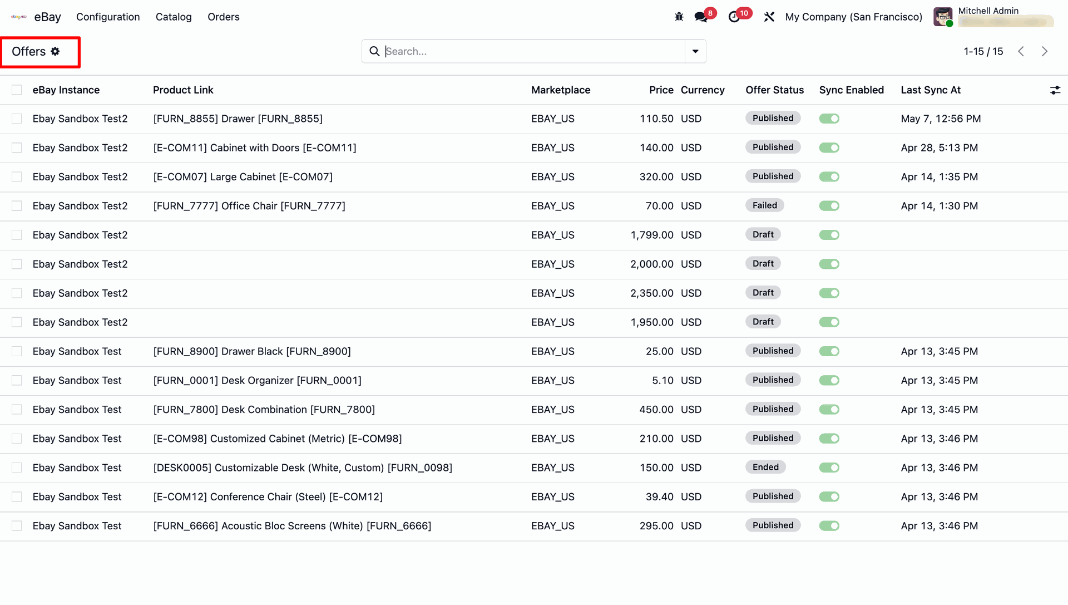Sort by Currency column header

[703, 90]
